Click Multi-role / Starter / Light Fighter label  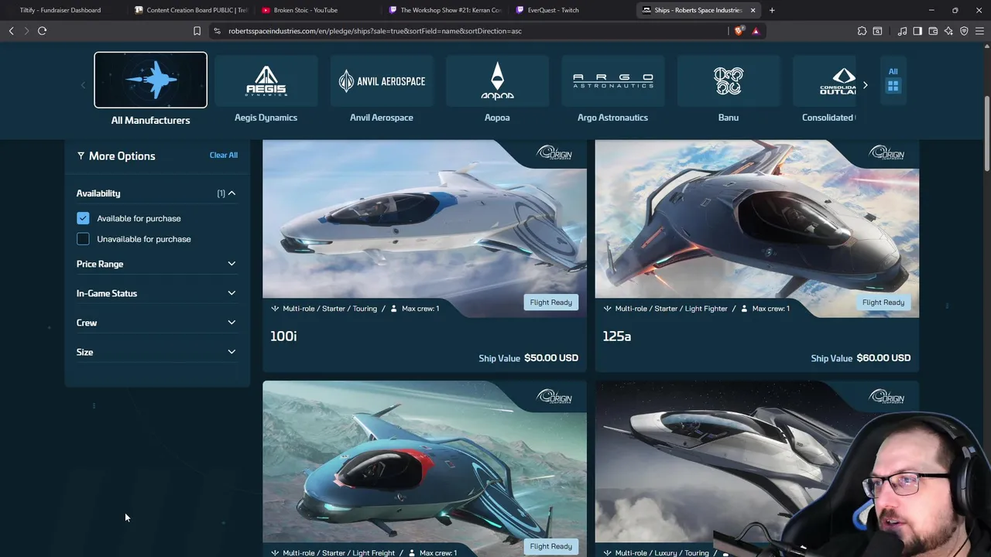click(x=671, y=309)
